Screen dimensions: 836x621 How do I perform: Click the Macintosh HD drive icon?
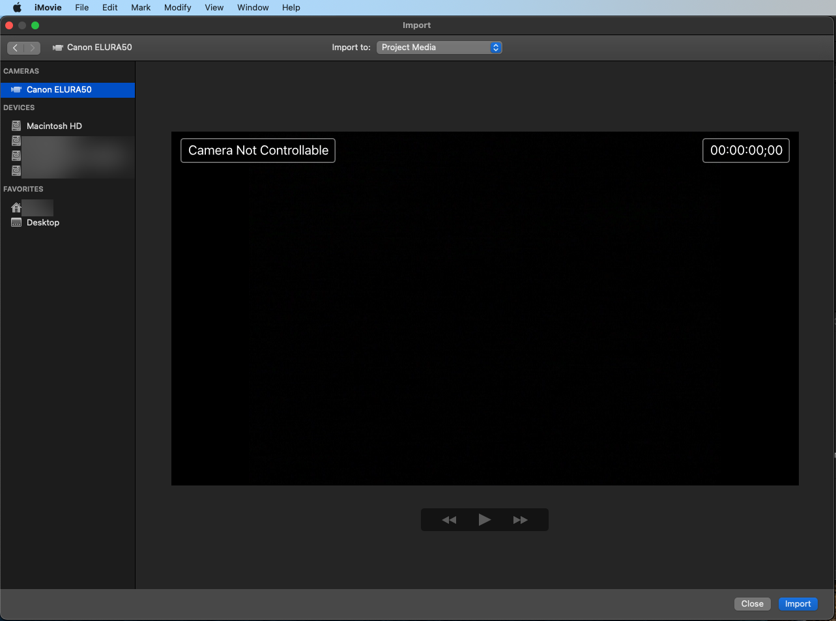16,126
